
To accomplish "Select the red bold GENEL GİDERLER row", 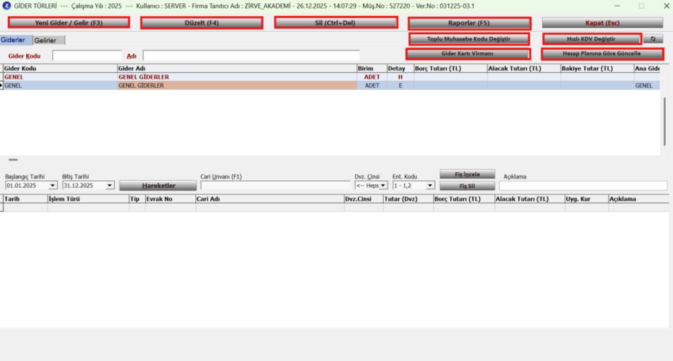I will [x=330, y=77].
